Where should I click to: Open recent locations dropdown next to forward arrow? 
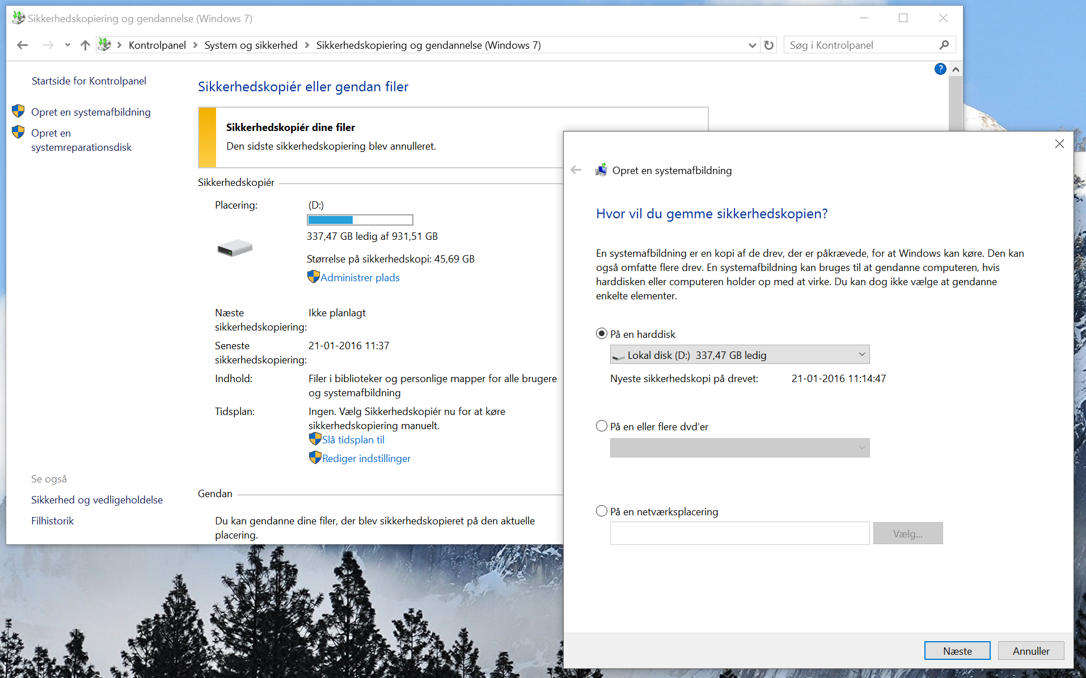pyautogui.click(x=67, y=45)
